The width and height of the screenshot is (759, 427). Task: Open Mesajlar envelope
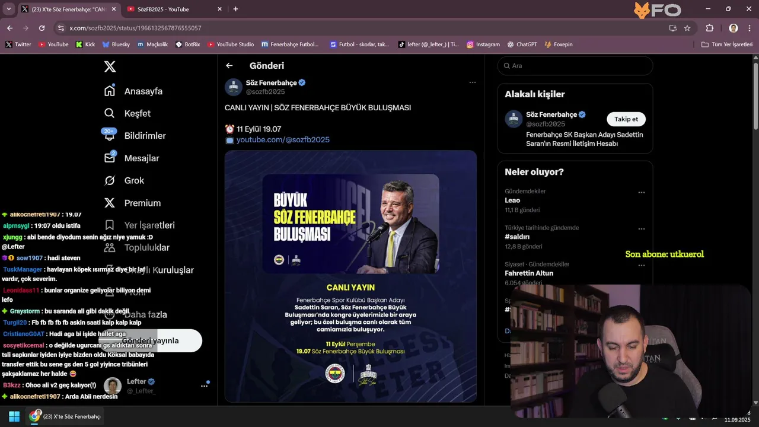coord(132,158)
